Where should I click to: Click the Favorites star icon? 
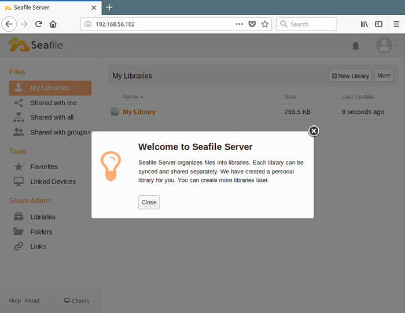point(19,166)
